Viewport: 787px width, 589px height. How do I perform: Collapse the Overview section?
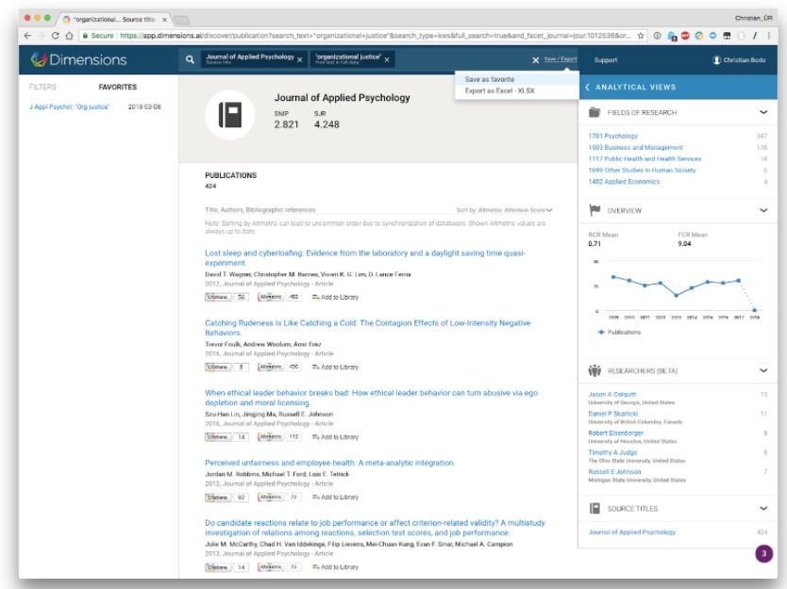pyautogui.click(x=762, y=210)
